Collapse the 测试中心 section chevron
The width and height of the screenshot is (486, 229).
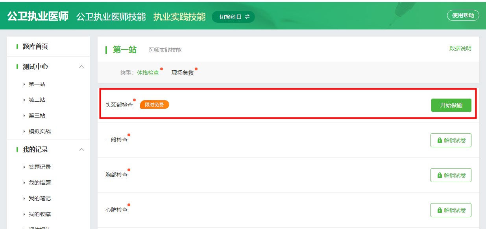[x=81, y=66]
